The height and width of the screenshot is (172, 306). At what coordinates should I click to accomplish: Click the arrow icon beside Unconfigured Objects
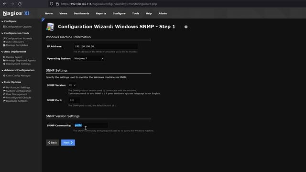[x=4, y=97]
